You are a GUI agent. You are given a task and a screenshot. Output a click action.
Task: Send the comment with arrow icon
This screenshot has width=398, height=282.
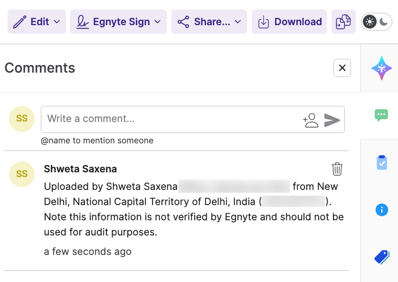tap(332, 120)
